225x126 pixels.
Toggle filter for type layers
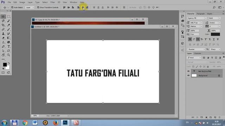[212, 57]
